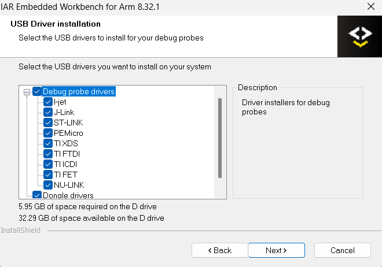Click the '32.29 GB of space available' text
382x267 pixels.
91,218
